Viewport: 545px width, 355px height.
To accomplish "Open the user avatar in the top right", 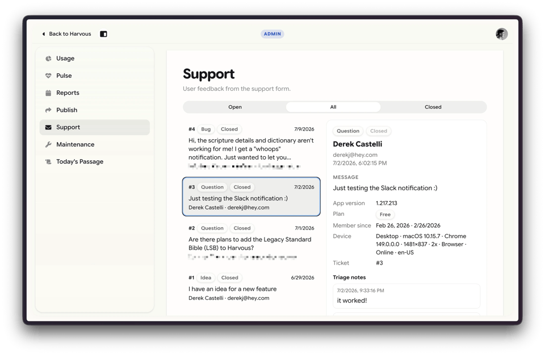I will pyautogui.click(x=501, y=34).
